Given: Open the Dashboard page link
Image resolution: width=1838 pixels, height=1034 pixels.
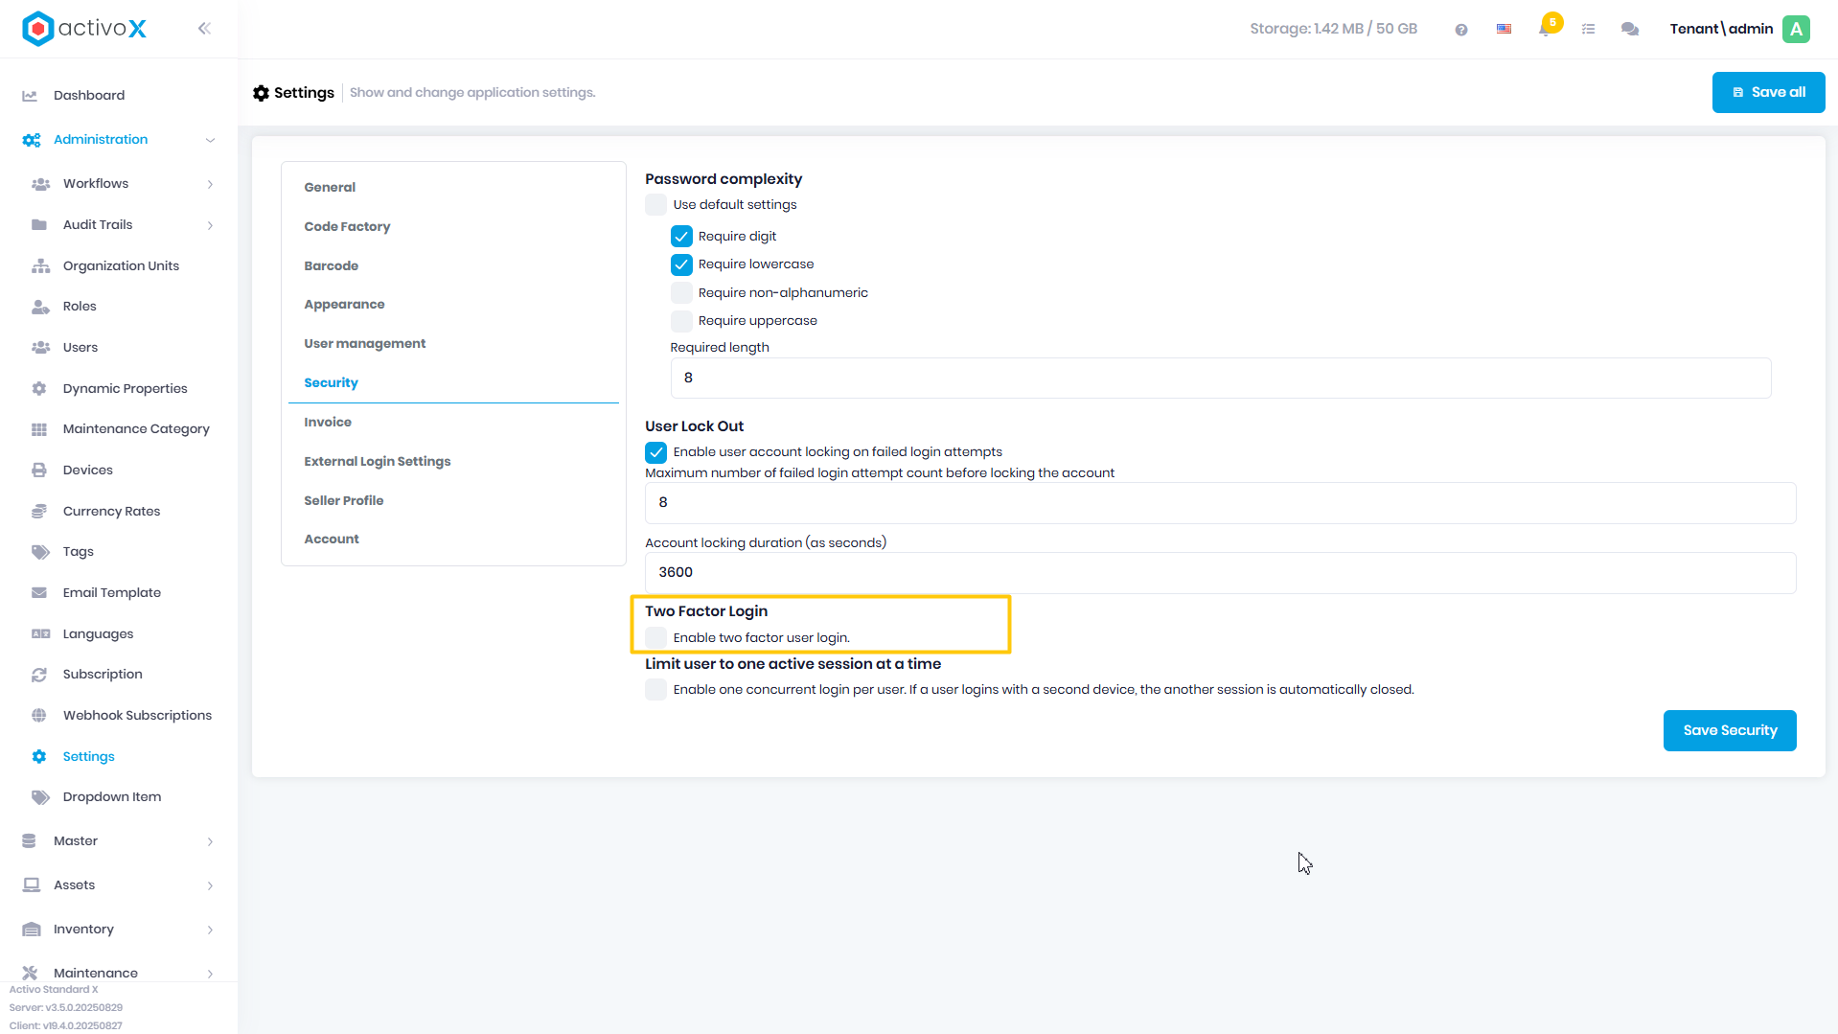Looking at the screenshot, I should click(89, 96).
